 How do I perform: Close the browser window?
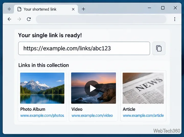pos(175,8)
